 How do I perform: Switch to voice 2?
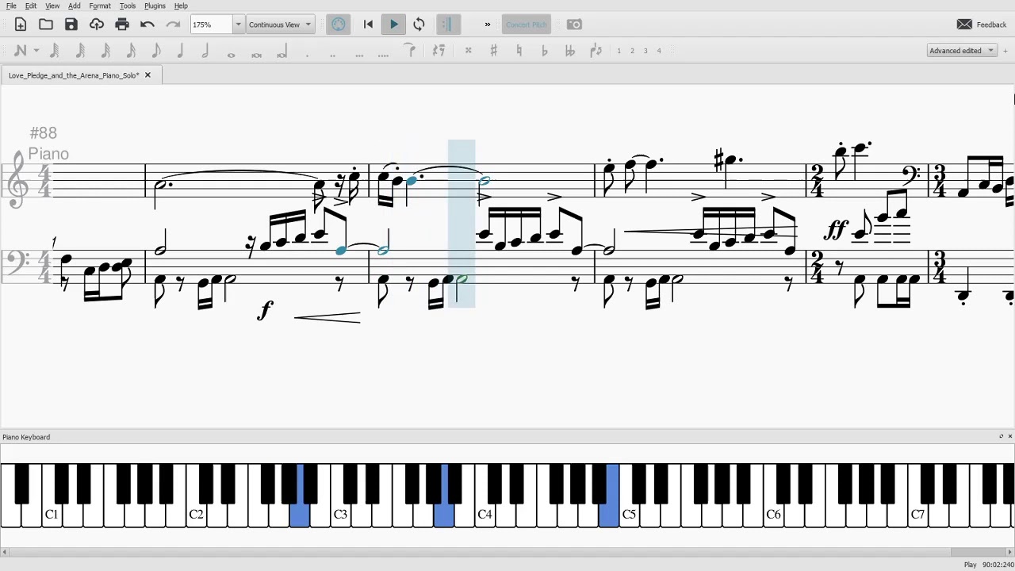coord(632,51)
